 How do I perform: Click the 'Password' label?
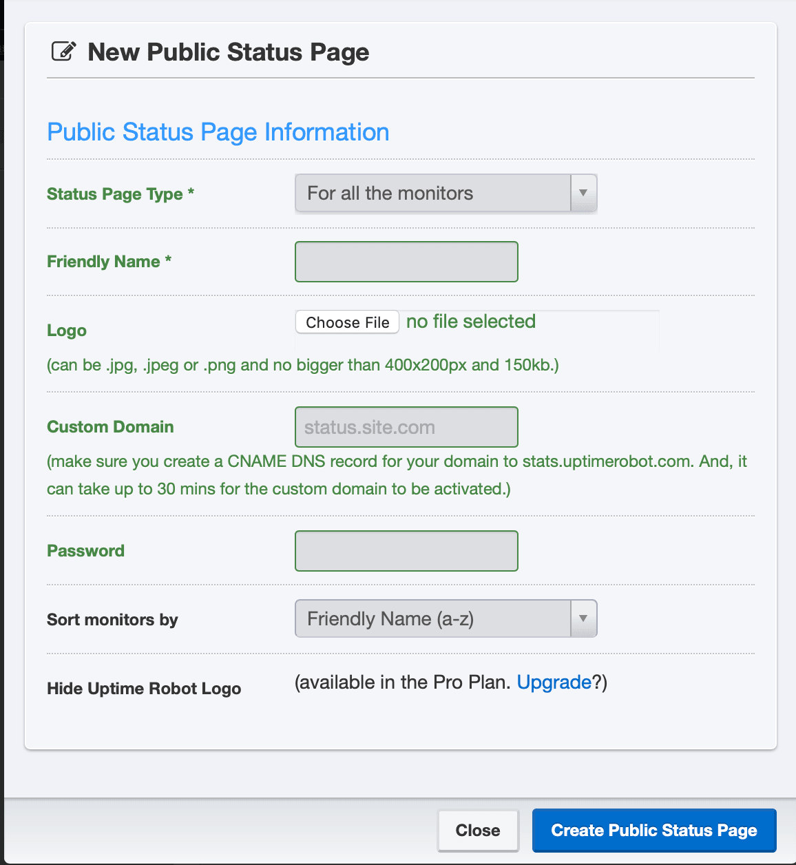point(85,551)
